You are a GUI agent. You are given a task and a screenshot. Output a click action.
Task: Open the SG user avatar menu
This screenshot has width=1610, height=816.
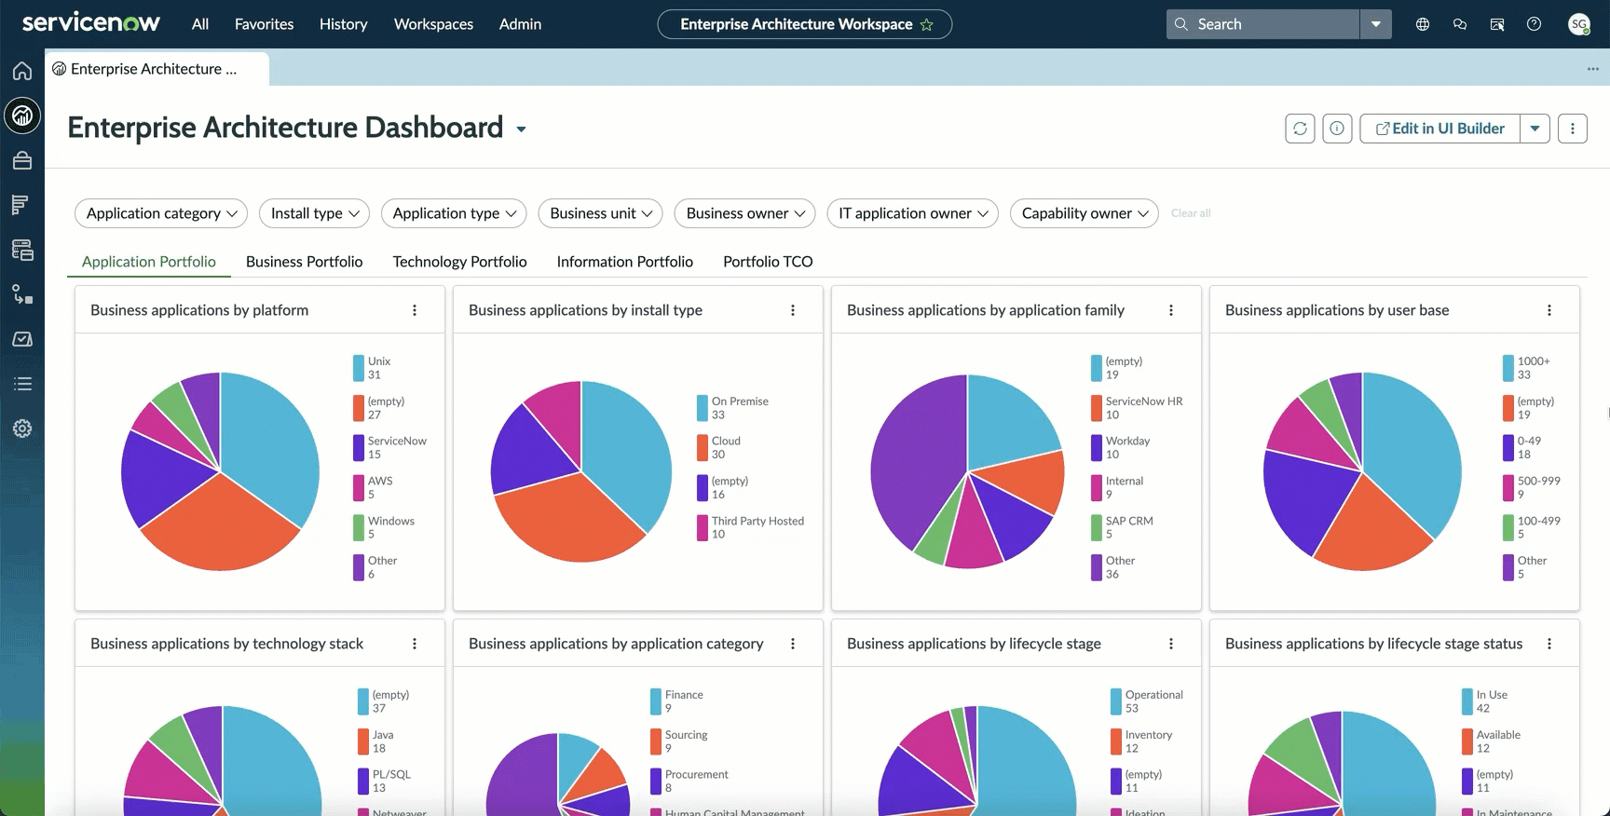click(1578, 24)
